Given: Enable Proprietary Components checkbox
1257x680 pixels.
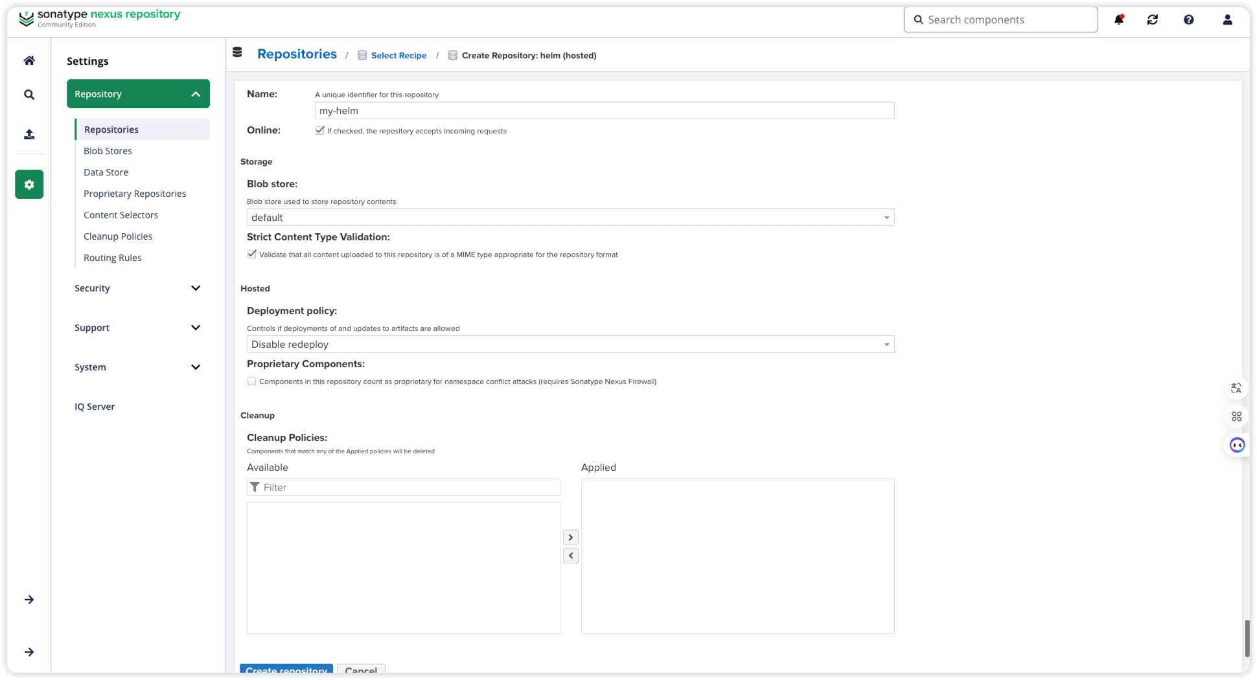Looking at the screenshot, I should click(251, 381).
